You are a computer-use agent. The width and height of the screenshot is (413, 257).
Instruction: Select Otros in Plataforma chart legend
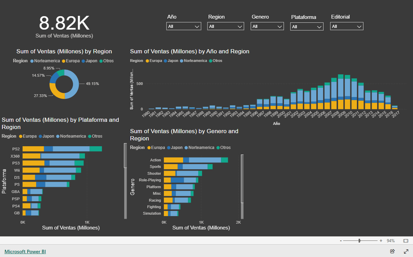click(x=95, y=136)
